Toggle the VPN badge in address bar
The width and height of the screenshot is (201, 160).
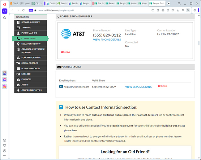point(31,10)
